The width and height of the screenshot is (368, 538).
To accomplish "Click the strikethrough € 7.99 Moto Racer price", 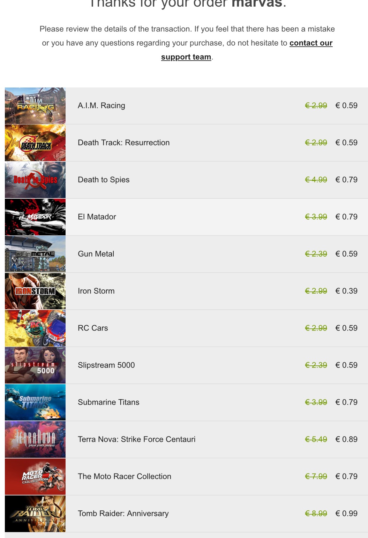I will [x=316, y=476].
